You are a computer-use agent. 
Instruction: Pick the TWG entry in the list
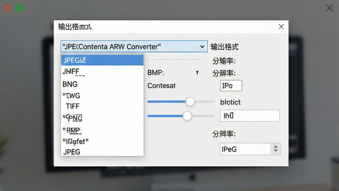102,95
